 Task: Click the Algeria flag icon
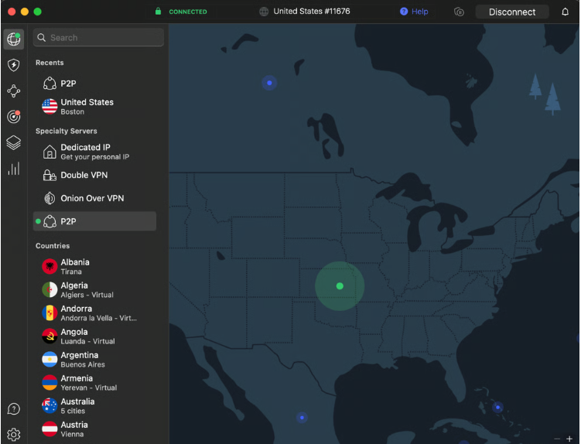[x=50, y=290]
